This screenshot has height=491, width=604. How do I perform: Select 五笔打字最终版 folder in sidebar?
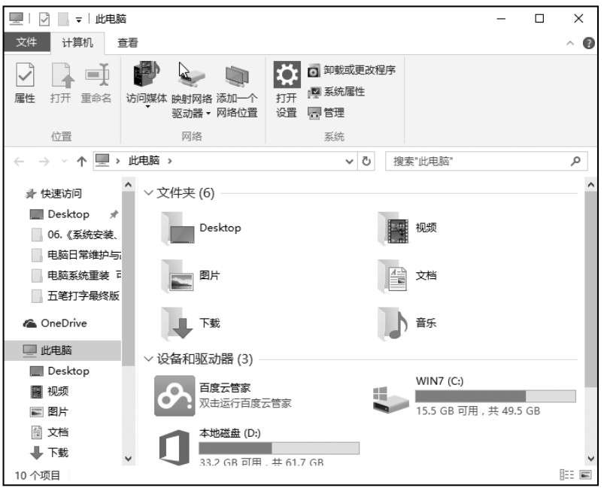[75, 296]
